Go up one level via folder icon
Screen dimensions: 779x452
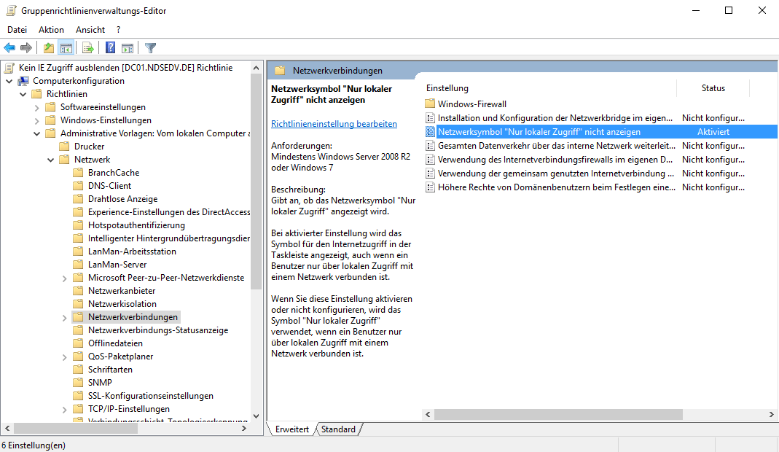tap(48, 48)
